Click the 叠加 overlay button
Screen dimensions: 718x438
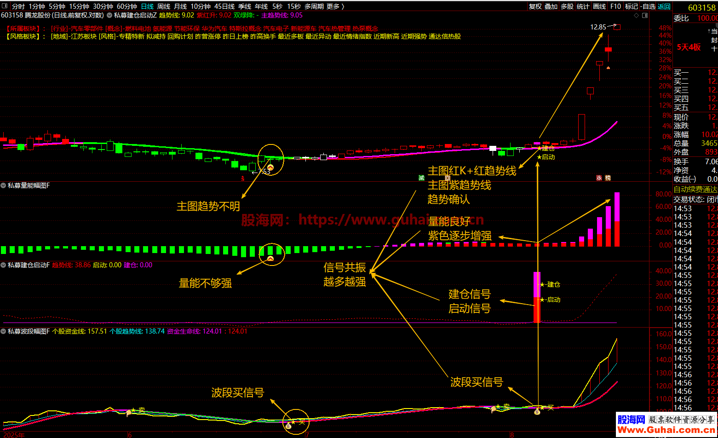[551, 6]
